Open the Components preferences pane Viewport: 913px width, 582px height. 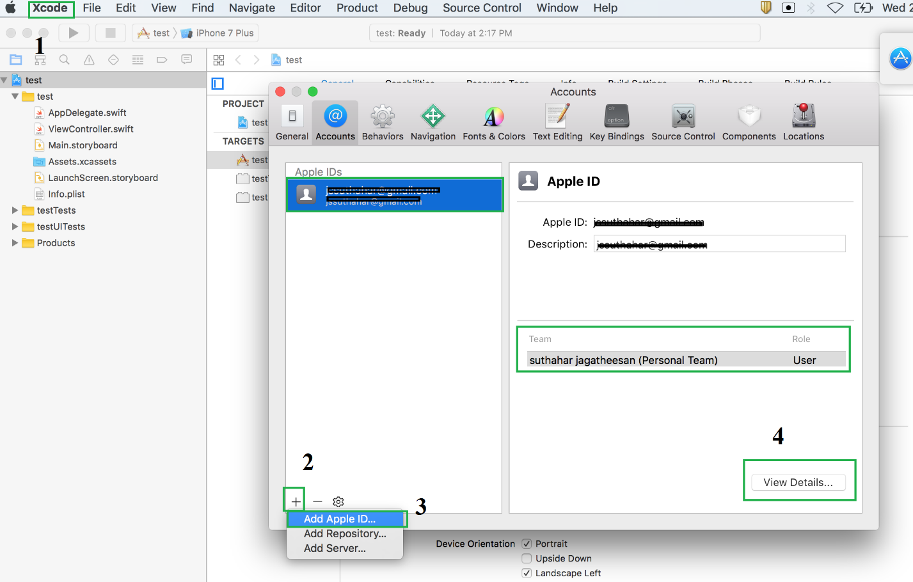click(749, 123)
